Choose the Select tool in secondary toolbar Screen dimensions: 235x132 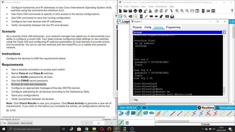coord(120,16)
